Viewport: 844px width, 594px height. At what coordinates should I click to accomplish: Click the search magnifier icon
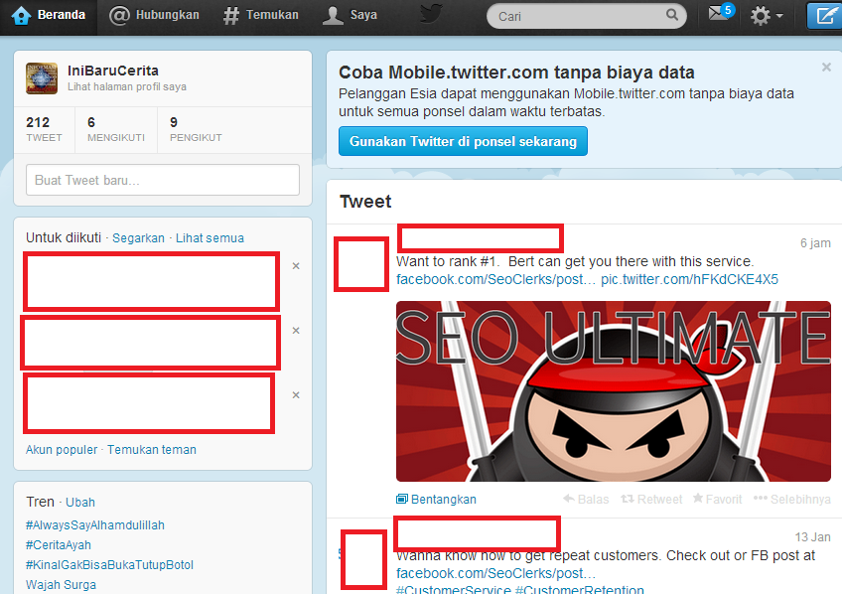coord(673,16)
